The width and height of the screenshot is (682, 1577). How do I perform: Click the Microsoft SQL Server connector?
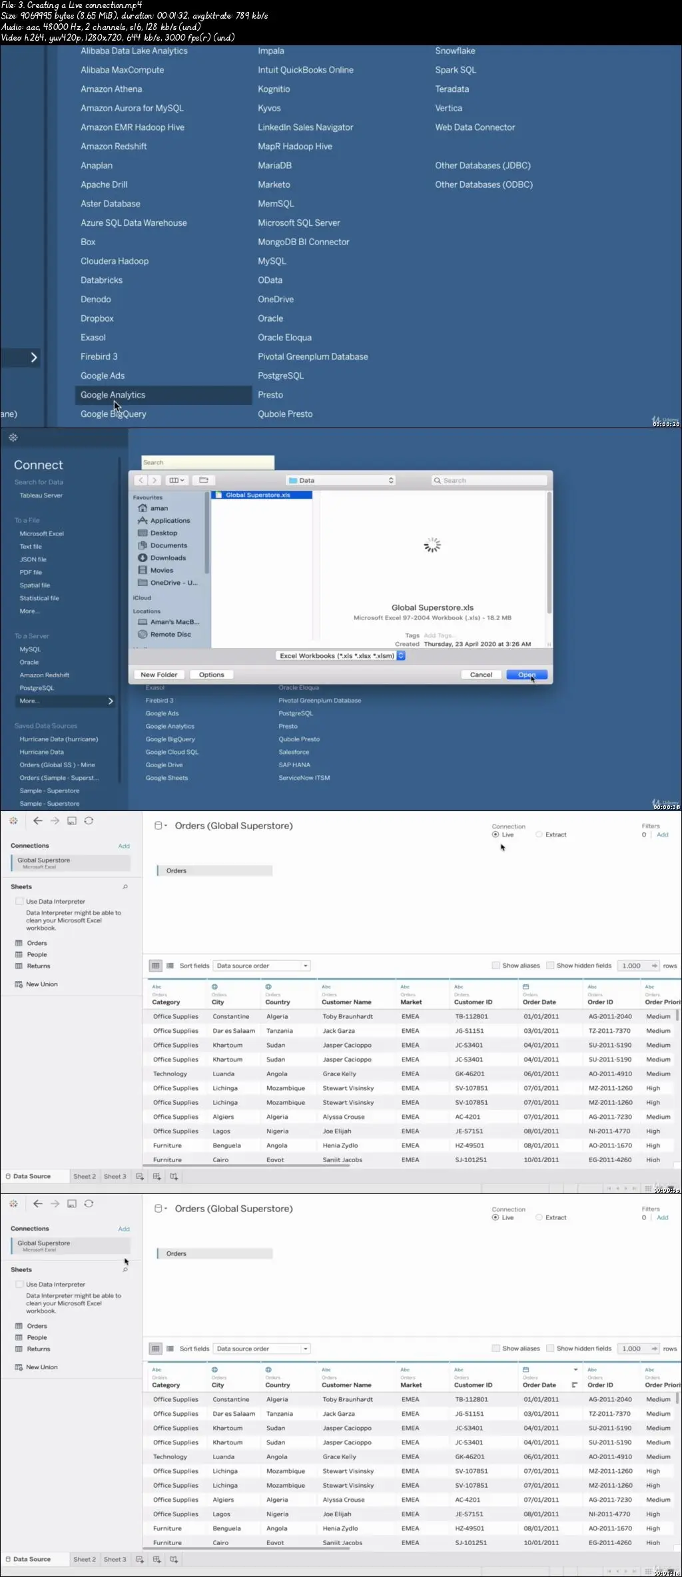click(299, 223)
